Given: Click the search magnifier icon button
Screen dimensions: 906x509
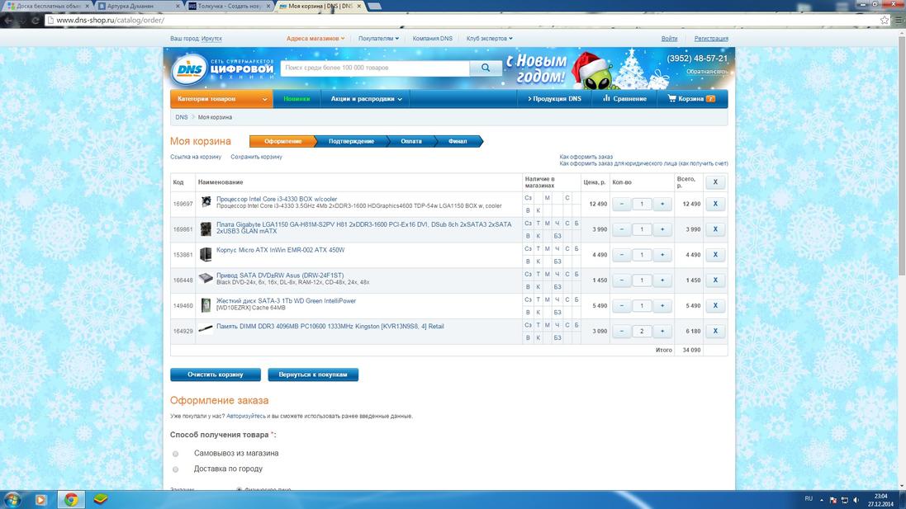Looking at the screenshot, I should click(x=486, y=68).
